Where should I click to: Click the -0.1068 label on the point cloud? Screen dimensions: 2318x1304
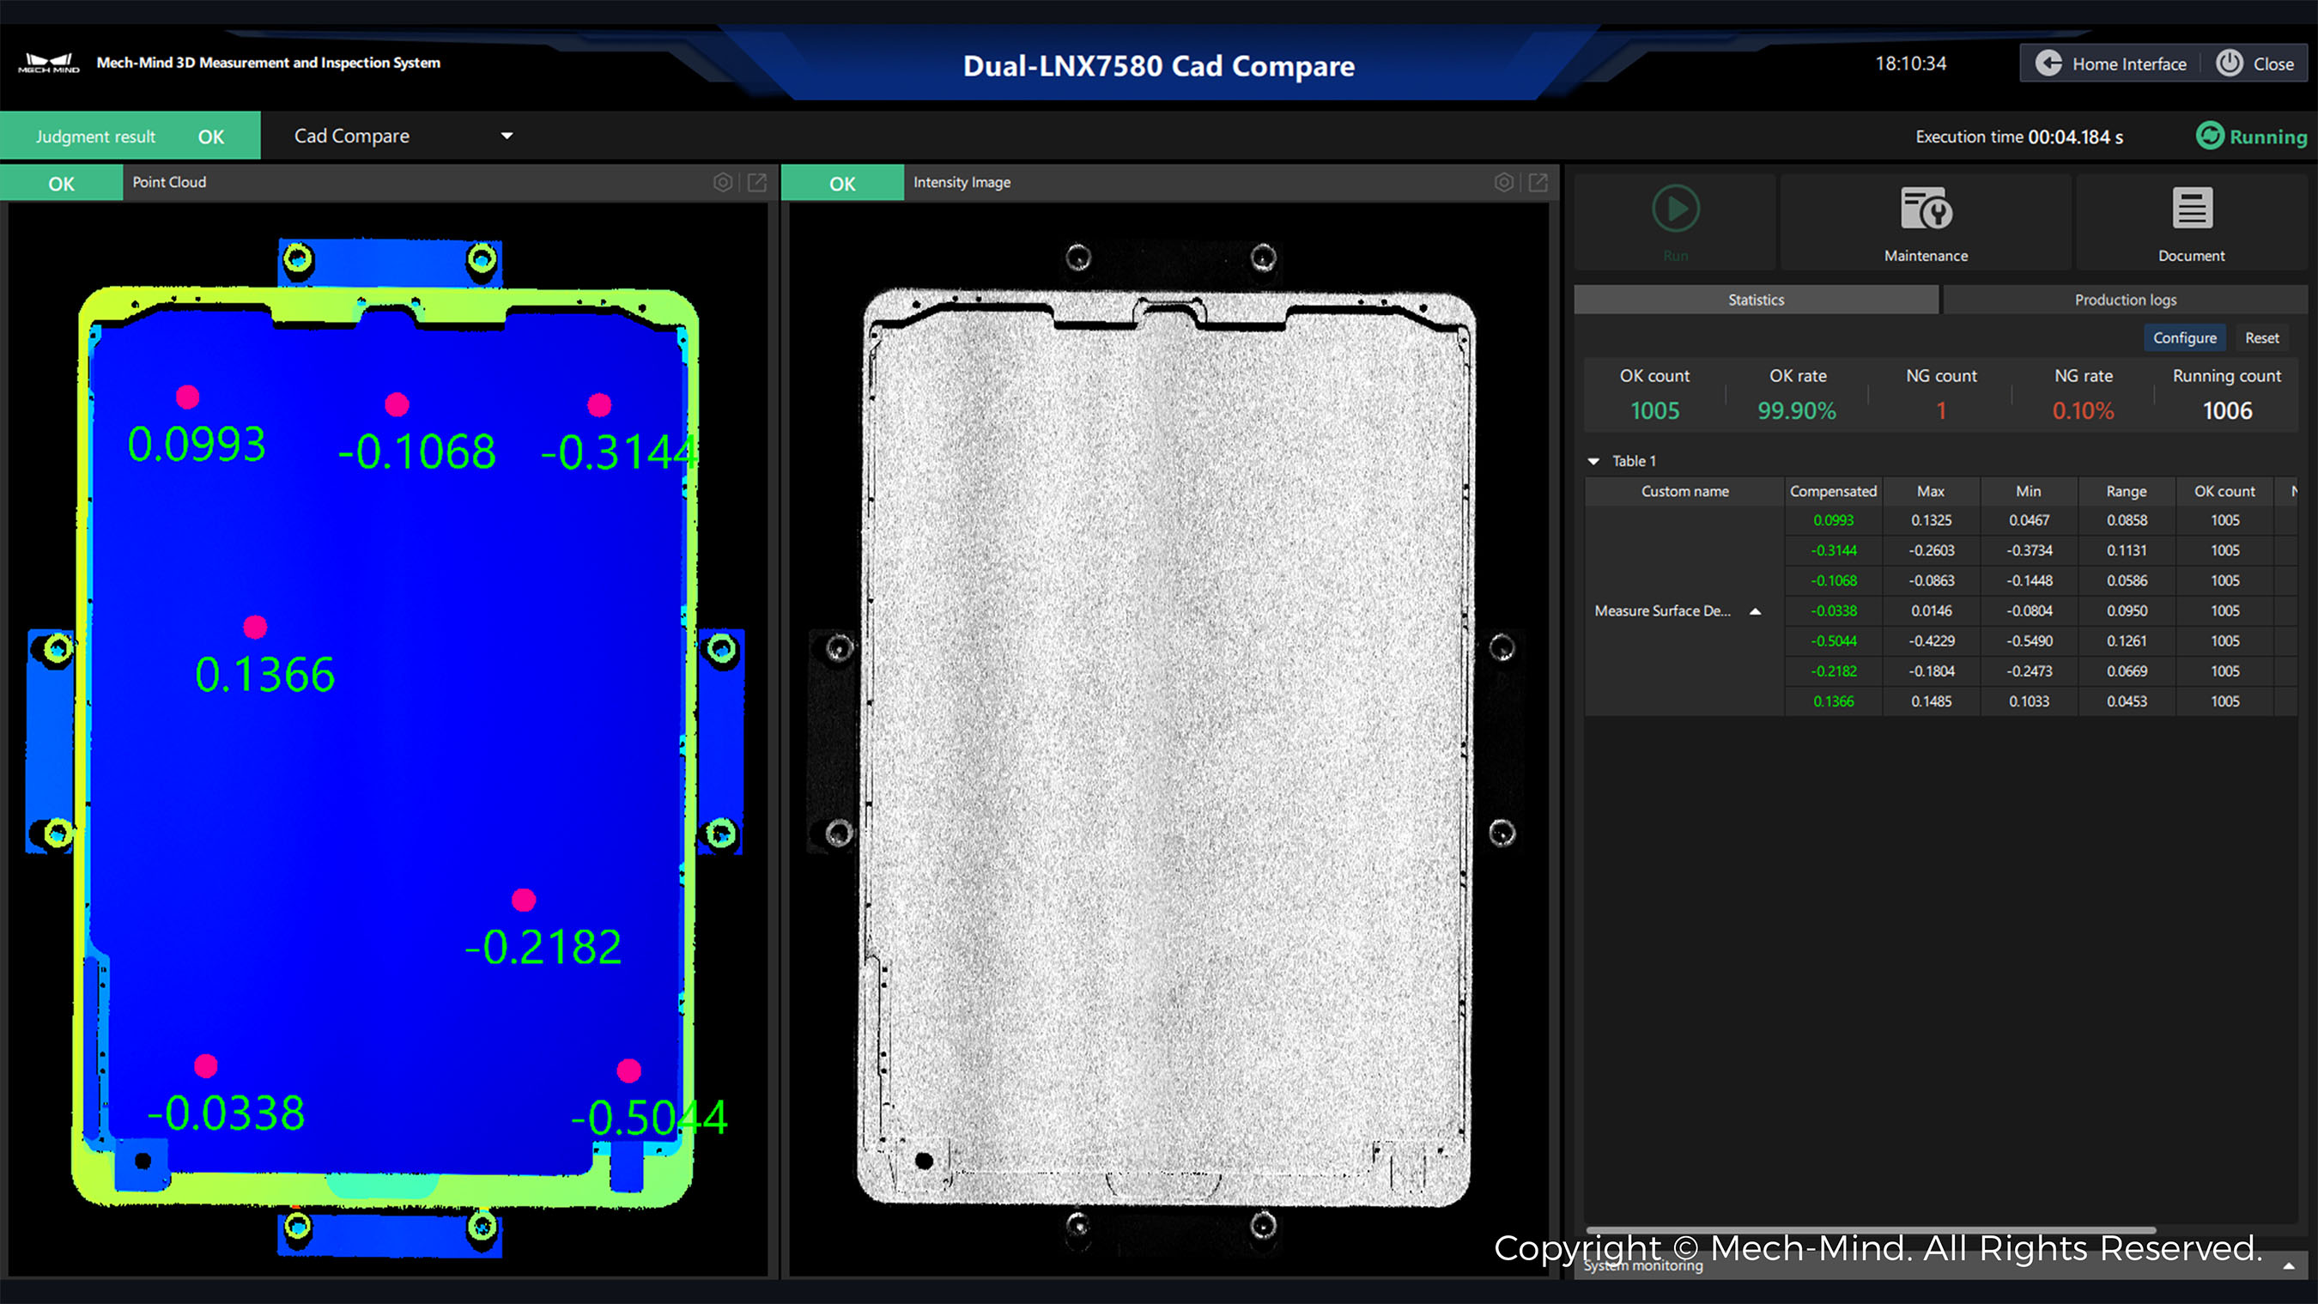point(416,452)
